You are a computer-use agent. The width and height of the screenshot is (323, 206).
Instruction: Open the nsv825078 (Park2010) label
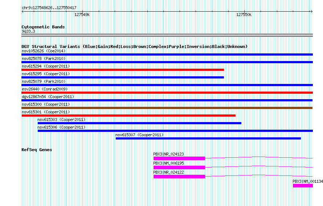click(x=44, y=58)
